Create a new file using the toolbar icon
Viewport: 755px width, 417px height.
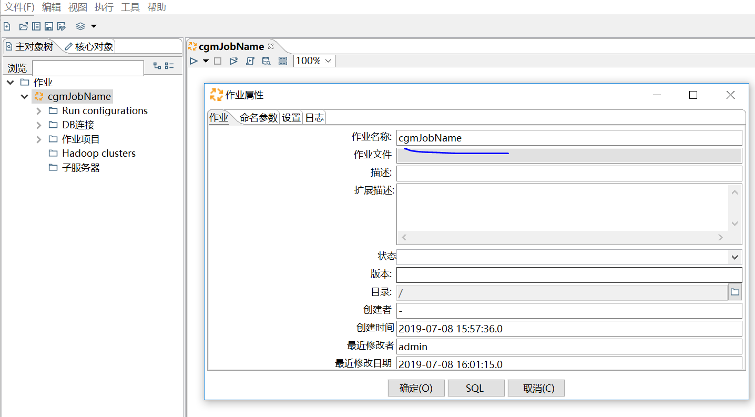tap(7, 26)
